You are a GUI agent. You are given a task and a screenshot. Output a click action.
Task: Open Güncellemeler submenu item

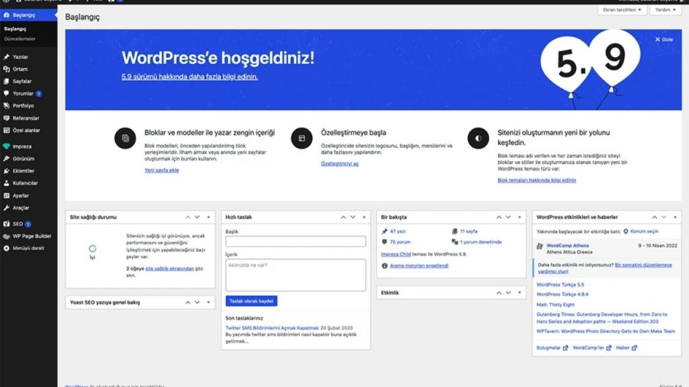coord(20,39)
